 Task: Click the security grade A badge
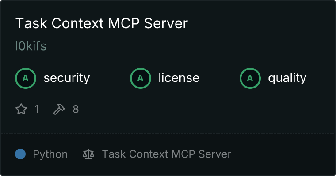pos(26,78)
